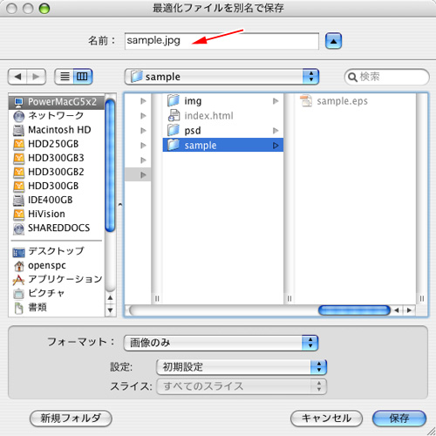This screenshot has height=436, width=436.
Task: Switch to list view mode
Action: coord(65,77)
